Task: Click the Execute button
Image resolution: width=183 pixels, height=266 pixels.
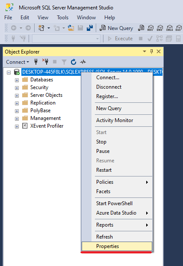Action: point(120,39)
